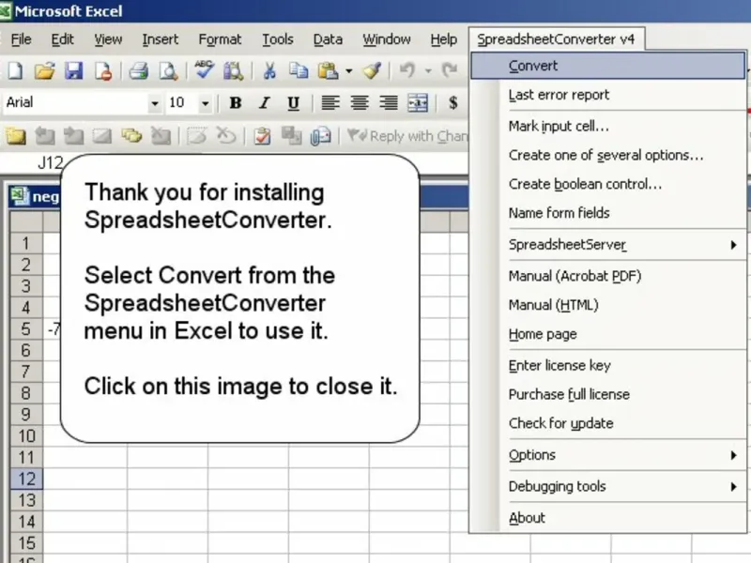This screenshot has width=751, height=563.
Task: Open the Data menu
Action: tap(328, 39)
